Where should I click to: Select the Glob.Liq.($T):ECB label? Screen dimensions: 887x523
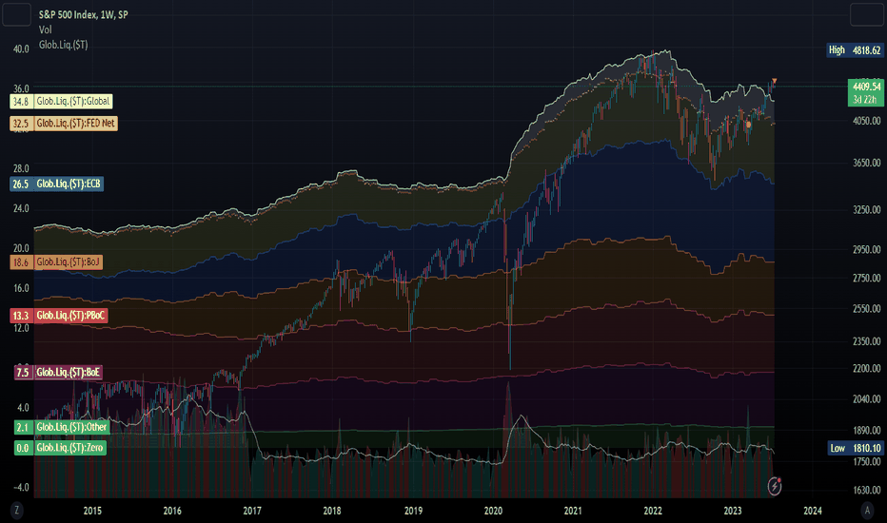coord(69,184)
